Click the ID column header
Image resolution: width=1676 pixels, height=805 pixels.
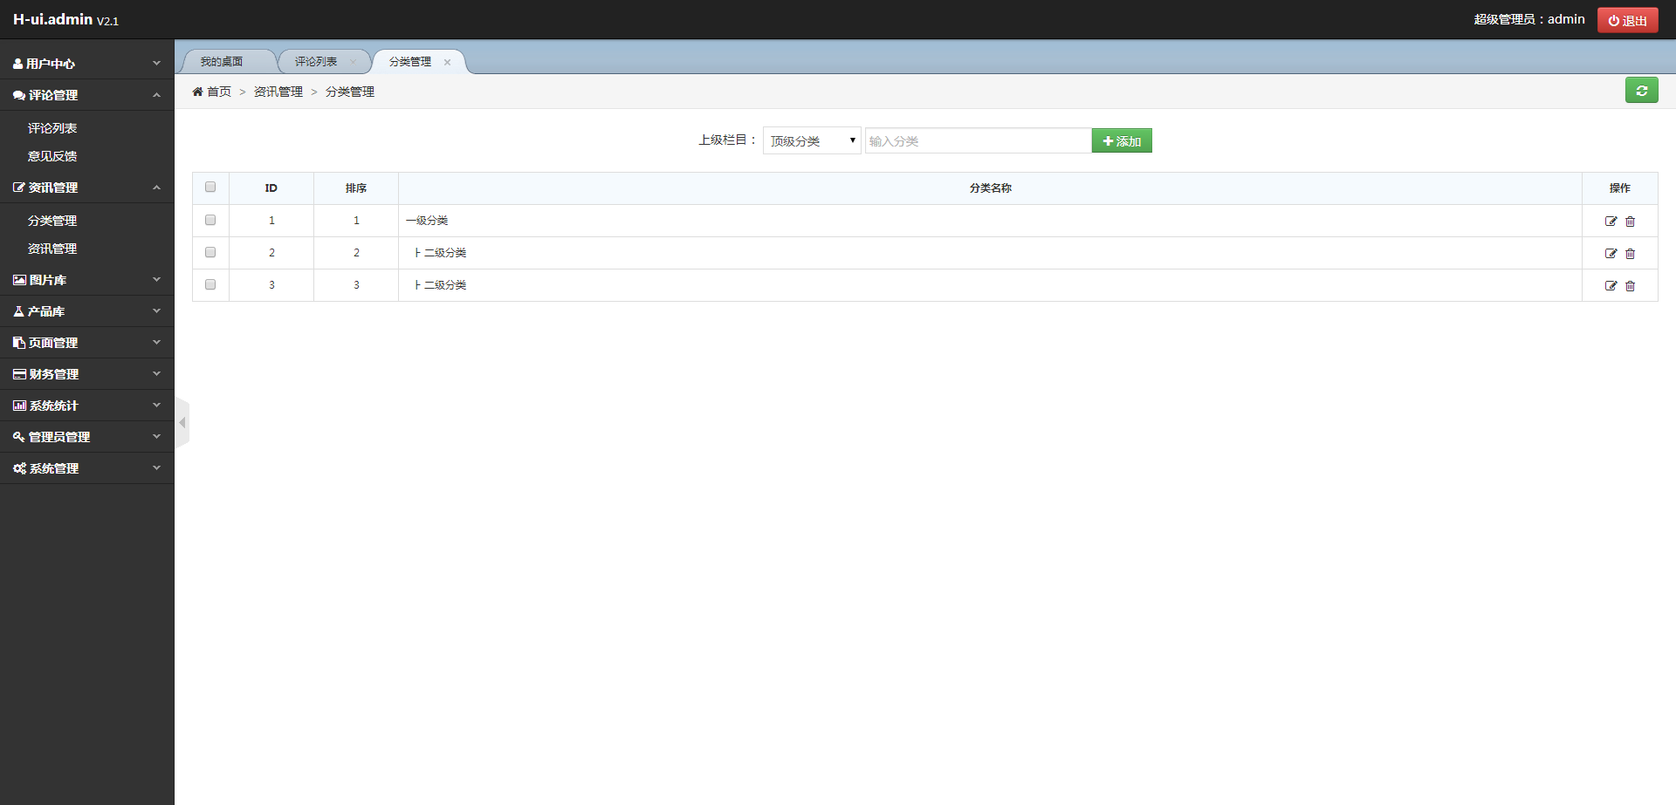(x=271, y=188)
